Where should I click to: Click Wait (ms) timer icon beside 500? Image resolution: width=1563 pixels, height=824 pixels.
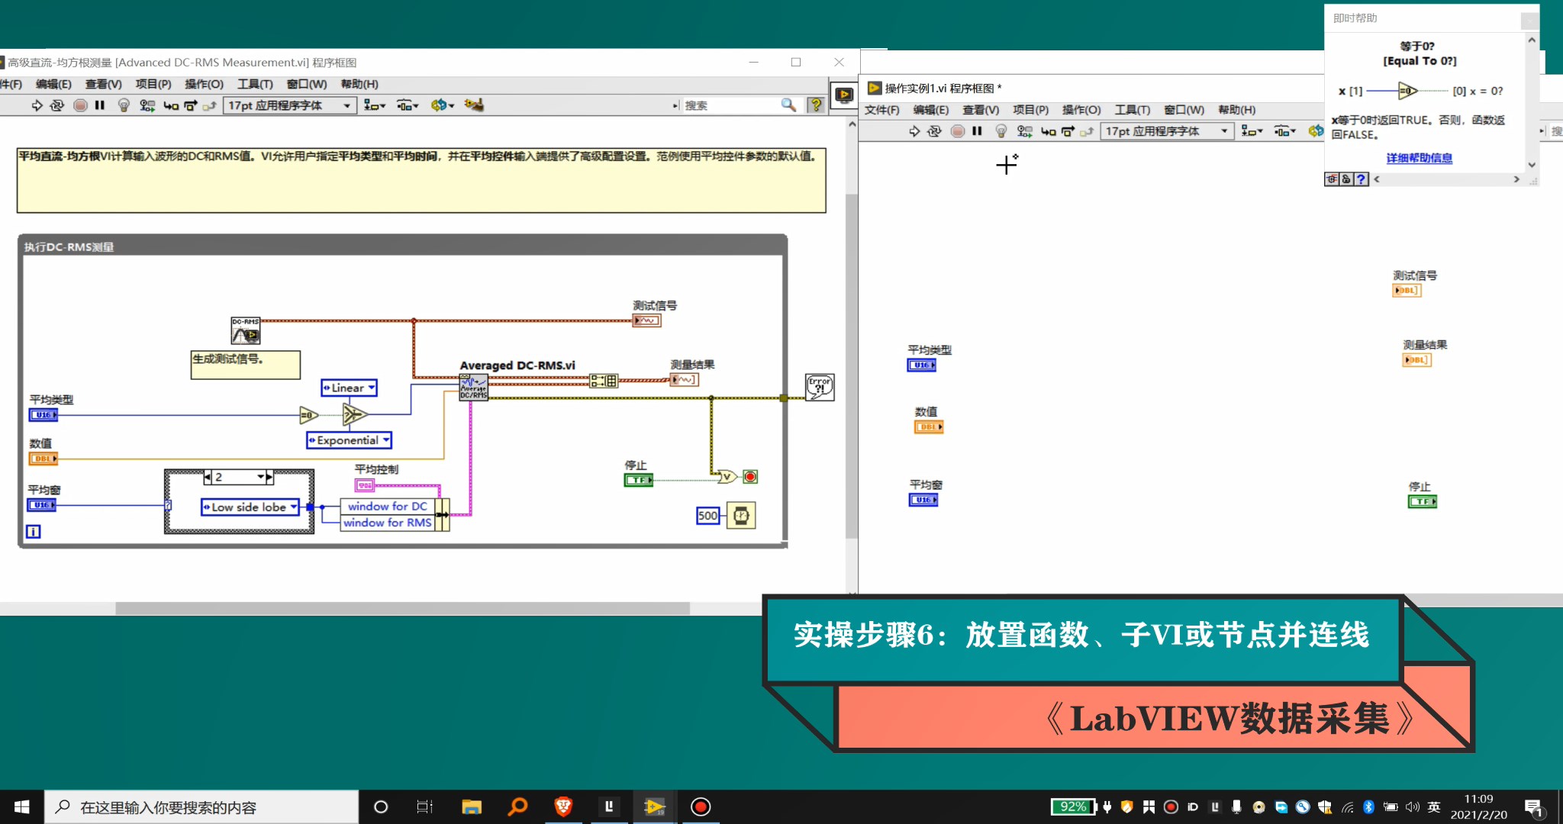click(x=741, y=516)
